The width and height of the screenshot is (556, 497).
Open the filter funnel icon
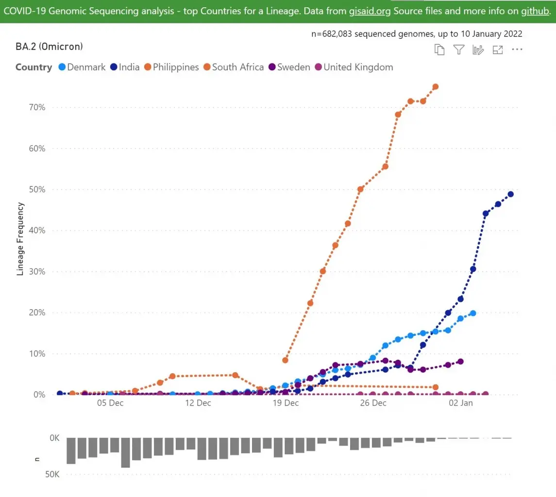click(459, 50)
